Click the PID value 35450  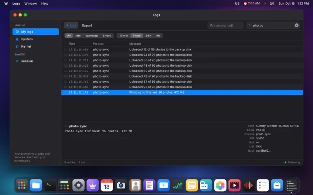click(260, 138)
